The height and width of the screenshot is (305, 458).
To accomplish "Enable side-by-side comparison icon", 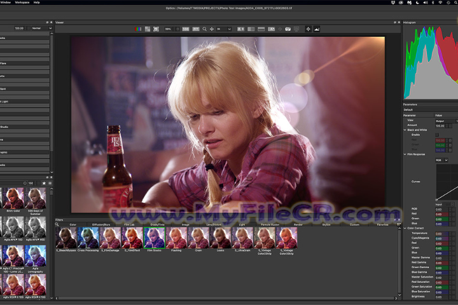I will pyautogui.click(x=251, y=29).
